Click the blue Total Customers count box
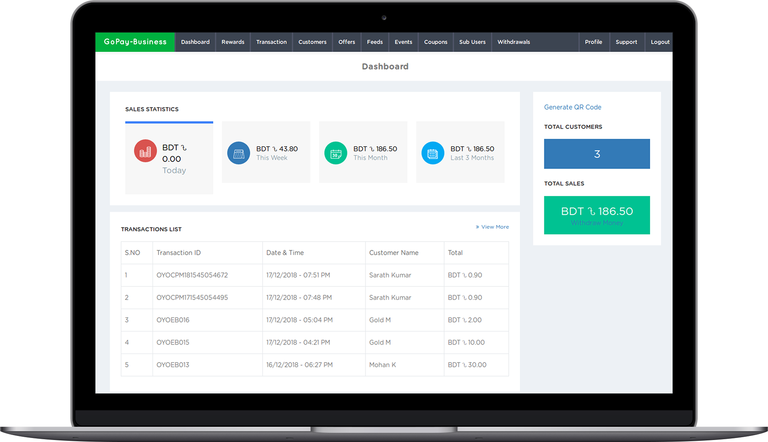The height and width of the screenshot is (442, 768). 597,154
